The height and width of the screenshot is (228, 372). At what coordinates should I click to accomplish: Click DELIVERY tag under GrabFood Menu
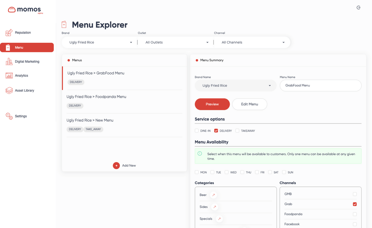click(x=76, y=82)
